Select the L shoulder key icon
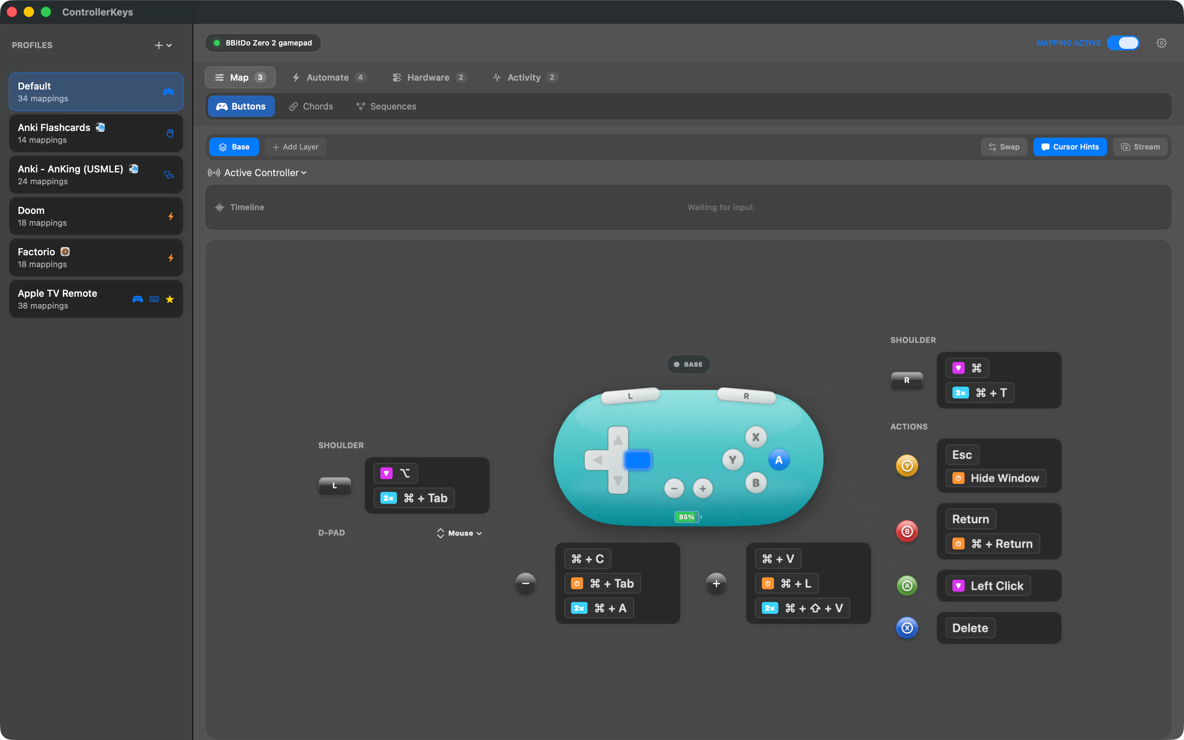 click(334, 485)
